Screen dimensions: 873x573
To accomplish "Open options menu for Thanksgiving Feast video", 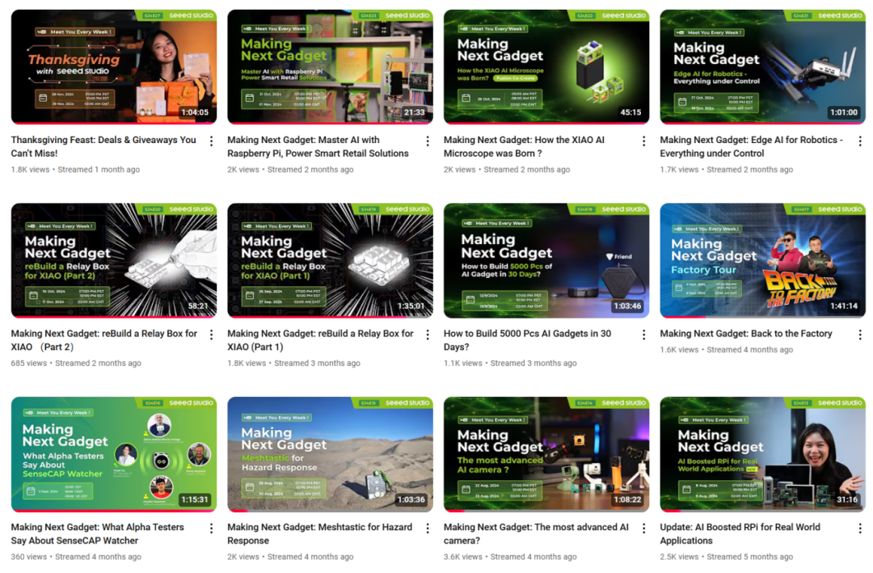I will [212, 141].
